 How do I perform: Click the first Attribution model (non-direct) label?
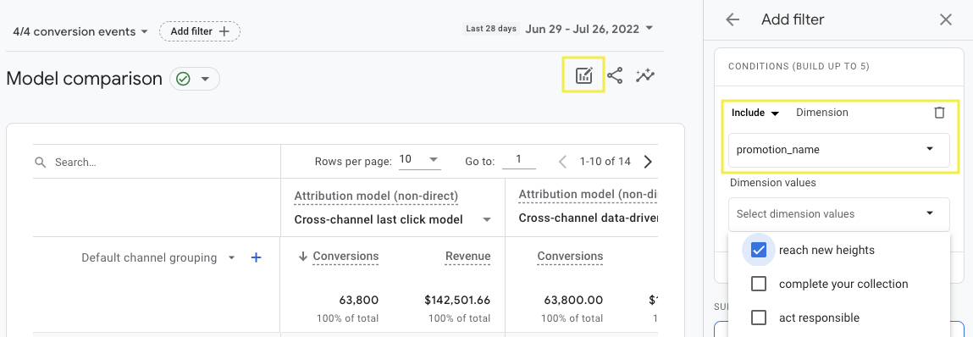tap(376, 196)
